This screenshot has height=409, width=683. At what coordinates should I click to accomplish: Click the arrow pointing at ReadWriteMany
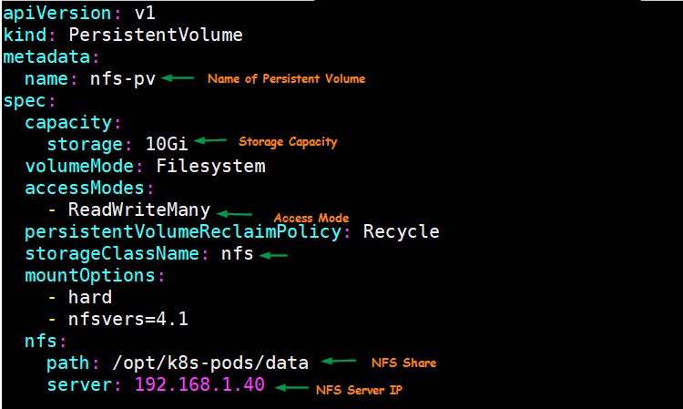pos(233,211)
